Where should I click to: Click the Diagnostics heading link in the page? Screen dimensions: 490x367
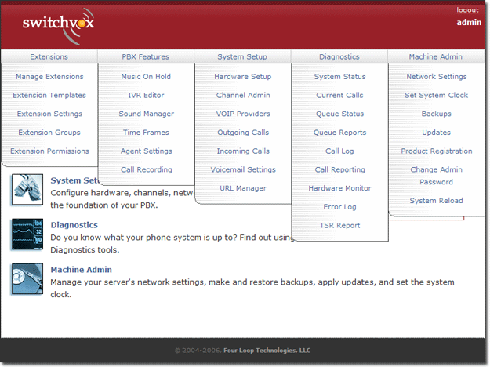click(x=74, y=225)
